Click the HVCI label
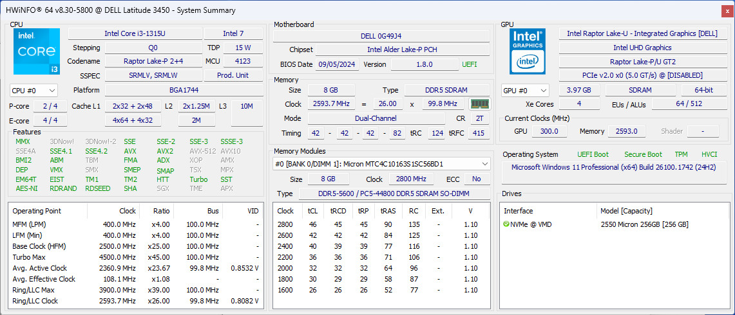 point(709,154)
